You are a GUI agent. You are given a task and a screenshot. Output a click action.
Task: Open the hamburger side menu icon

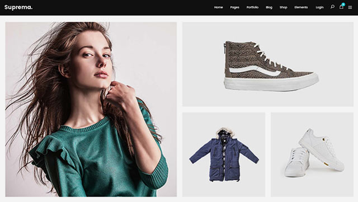pyautogui.click(x=350, y=7)
